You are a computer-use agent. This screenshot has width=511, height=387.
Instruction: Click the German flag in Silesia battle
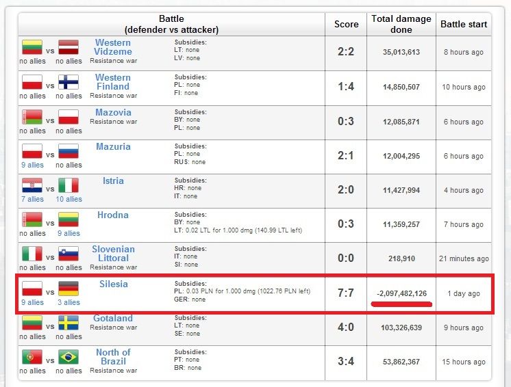coord(68,289)
